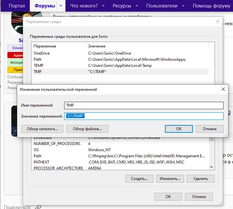
Task: Open Помощь форуму menu item
Action: coord(211,6)
